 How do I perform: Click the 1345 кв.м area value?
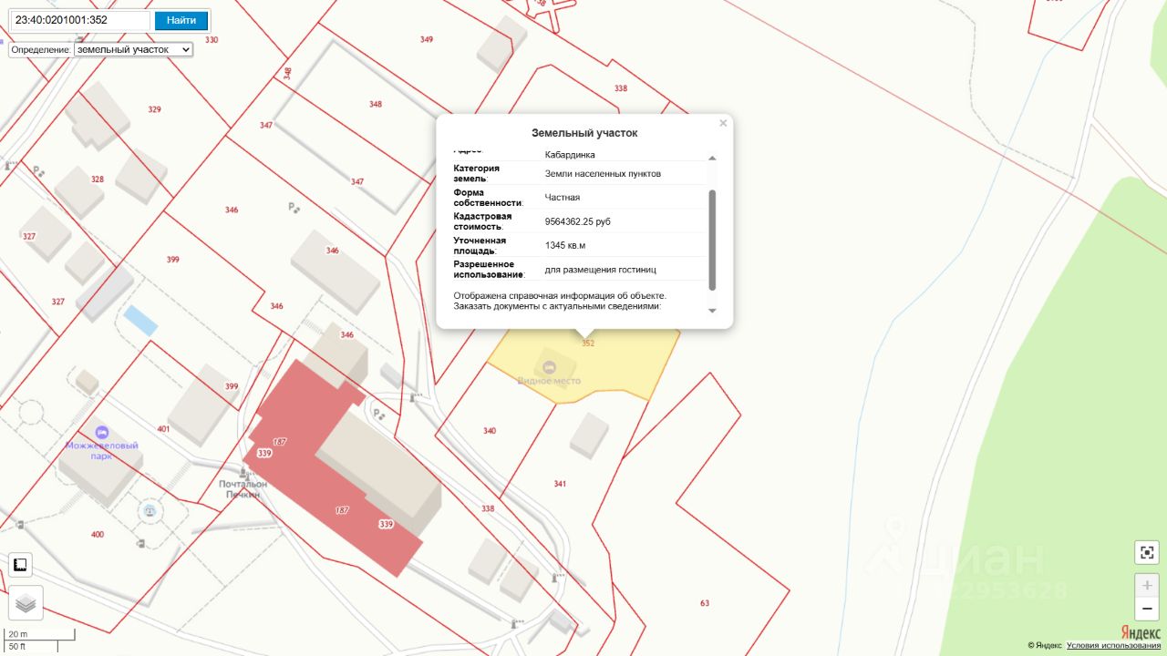point(565,245)
